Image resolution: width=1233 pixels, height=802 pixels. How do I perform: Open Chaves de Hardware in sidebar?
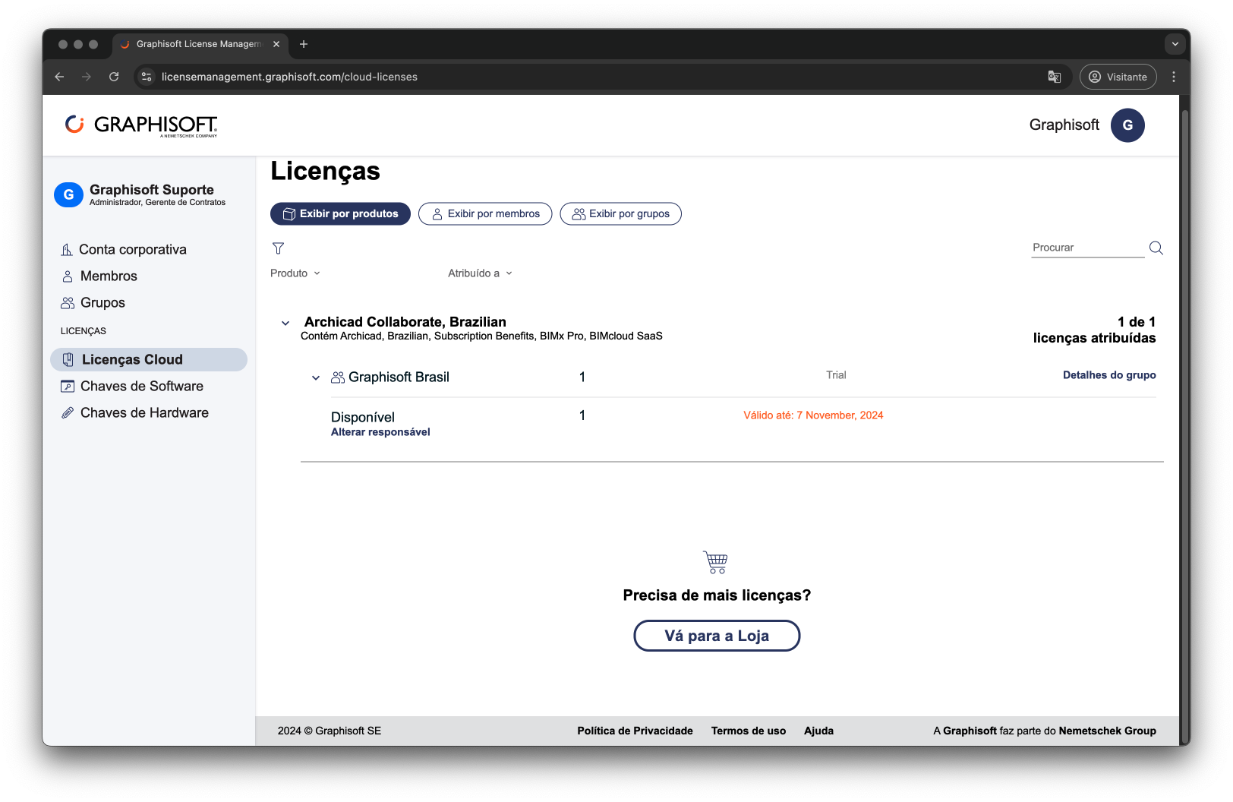click(134, 412)
